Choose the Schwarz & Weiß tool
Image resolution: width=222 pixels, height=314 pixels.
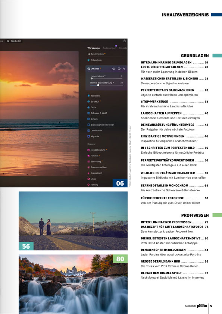point(97,113)
